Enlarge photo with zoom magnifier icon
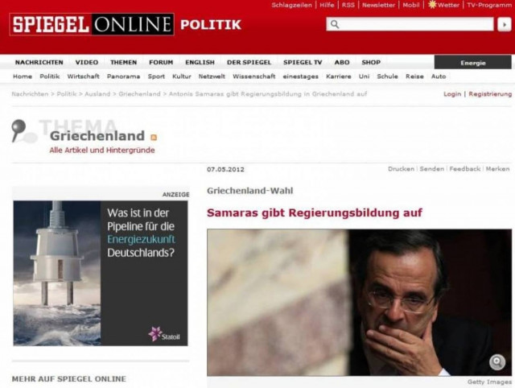This screenshot has width=515, height=388. (497, 362)
